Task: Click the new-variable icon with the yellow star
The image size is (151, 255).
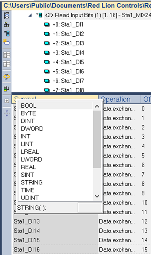Action: [7, 42]
